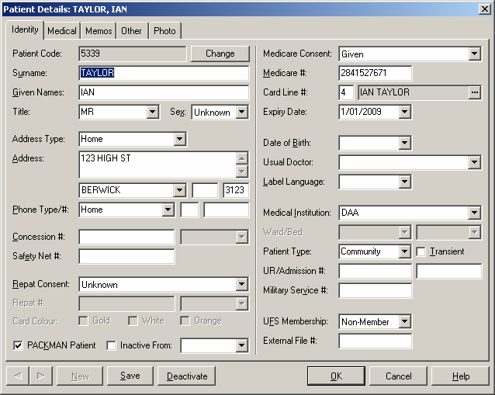Click the previous patient arrow button
495x395 pixels.
[x=18, y=376]
